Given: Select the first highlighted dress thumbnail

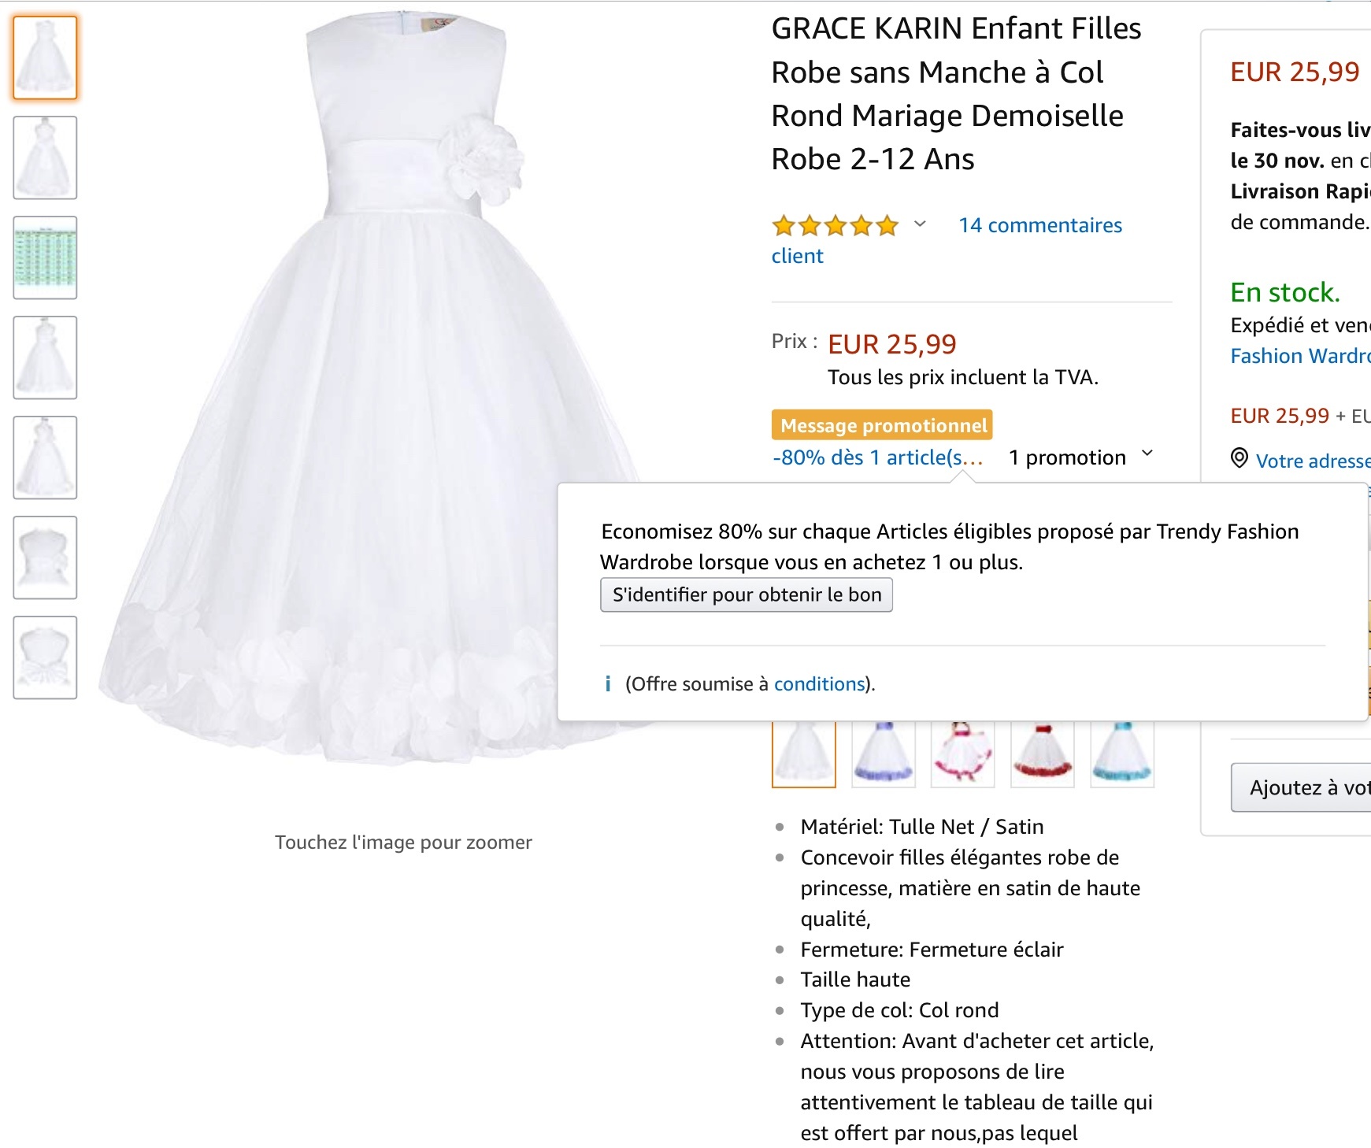Looking at the screenshot, I should click(x=45, y=57).
